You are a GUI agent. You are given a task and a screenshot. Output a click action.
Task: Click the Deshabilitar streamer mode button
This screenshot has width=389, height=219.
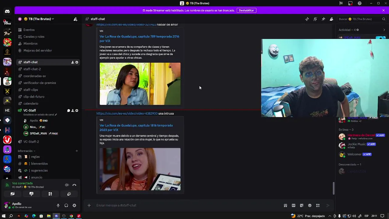246,10
